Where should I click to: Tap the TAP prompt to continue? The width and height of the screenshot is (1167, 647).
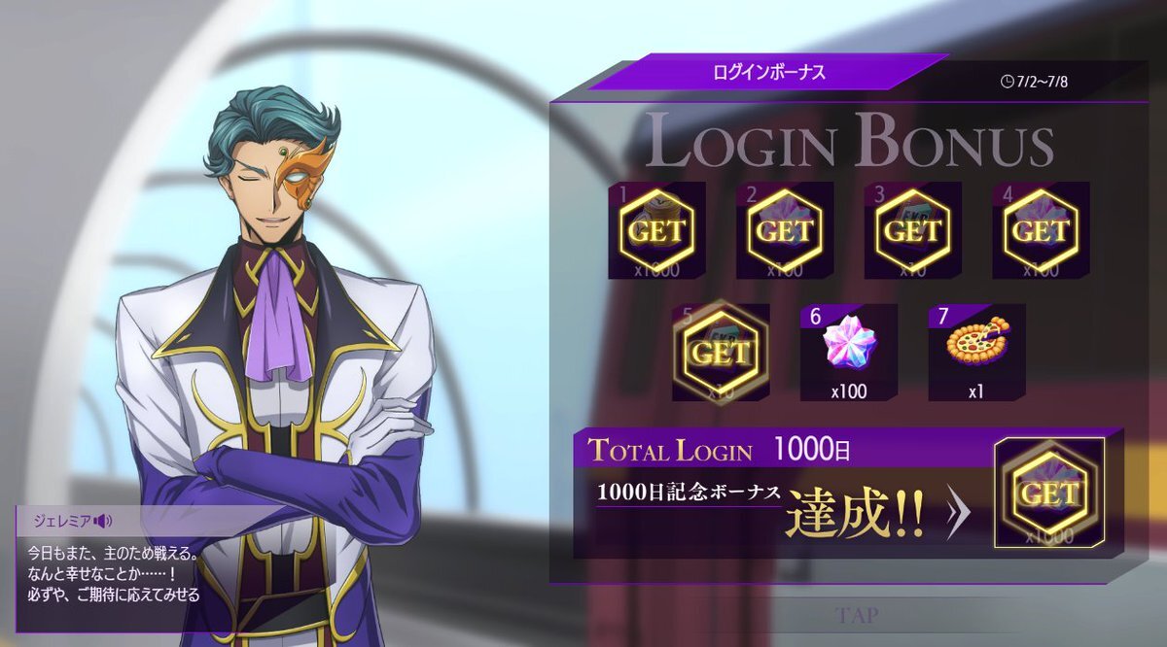856,615
